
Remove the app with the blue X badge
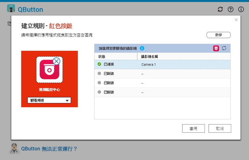[x=56, y=61]
